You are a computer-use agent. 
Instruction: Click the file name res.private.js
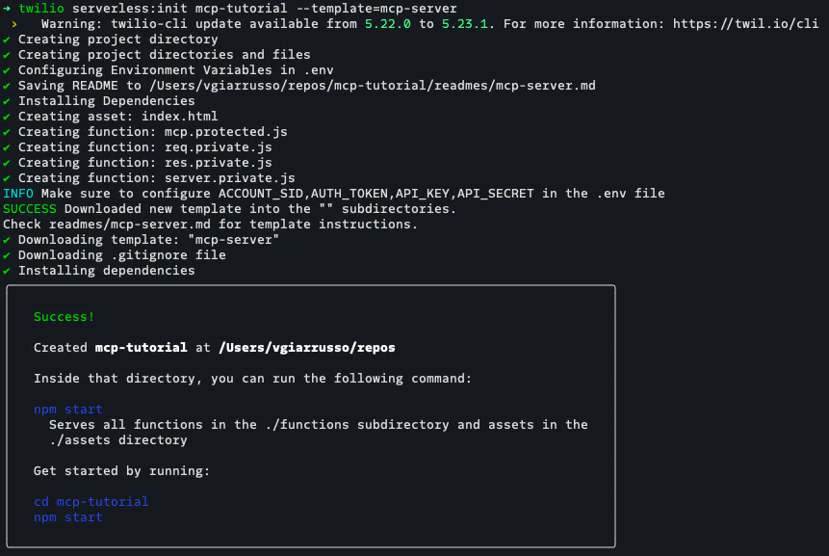pos(219,163)
